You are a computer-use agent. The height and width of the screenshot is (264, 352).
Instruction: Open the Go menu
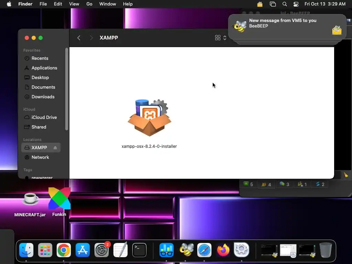(x=89, y=4)
